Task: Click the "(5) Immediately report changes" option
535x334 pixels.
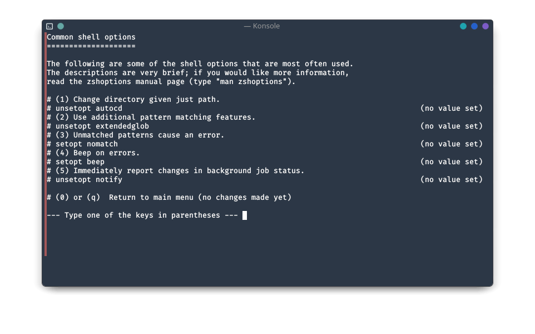Action: pyautogui.click(x=175, y=170)
